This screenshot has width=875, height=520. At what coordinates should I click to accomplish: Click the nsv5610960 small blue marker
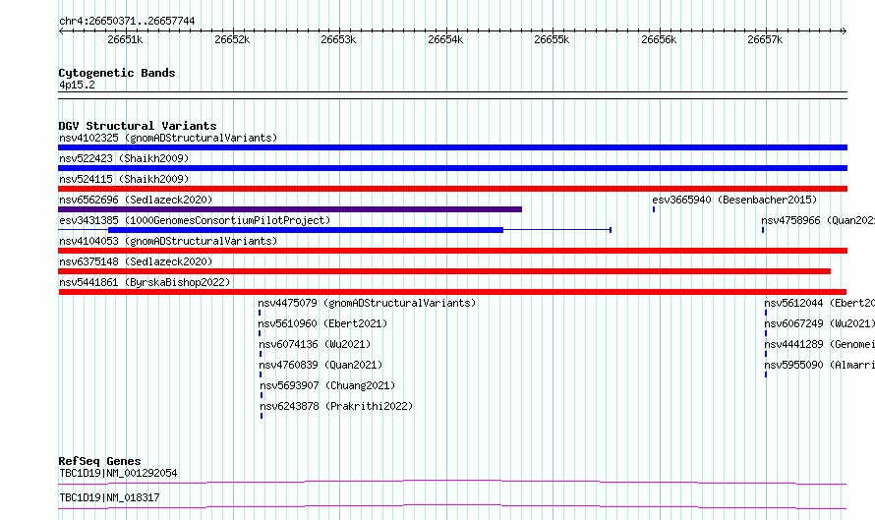tap(259, 333)
